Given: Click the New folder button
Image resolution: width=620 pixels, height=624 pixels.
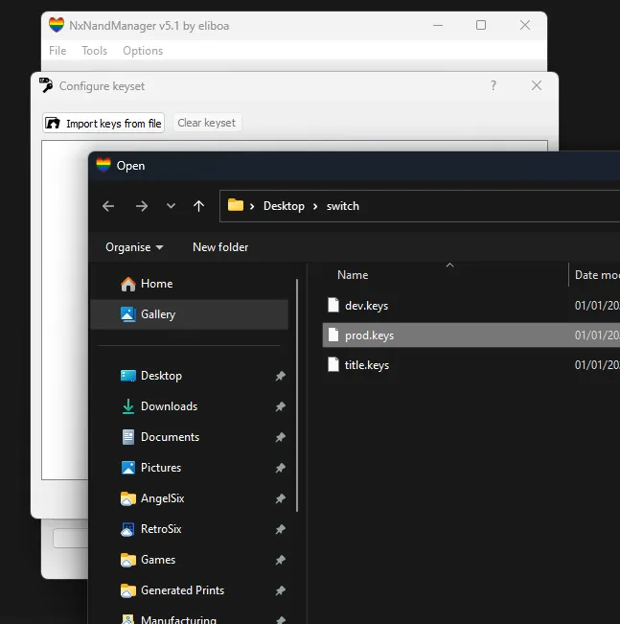Looking at the screenshot, I should click(220, 247).
